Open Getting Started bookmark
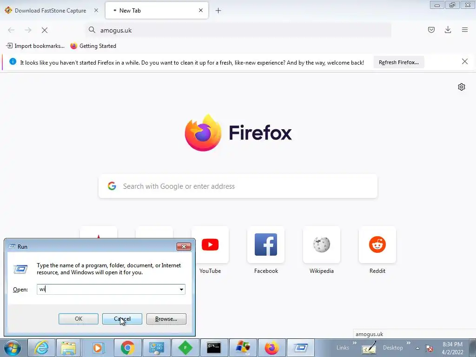476x357 pixels. point(93,46)
